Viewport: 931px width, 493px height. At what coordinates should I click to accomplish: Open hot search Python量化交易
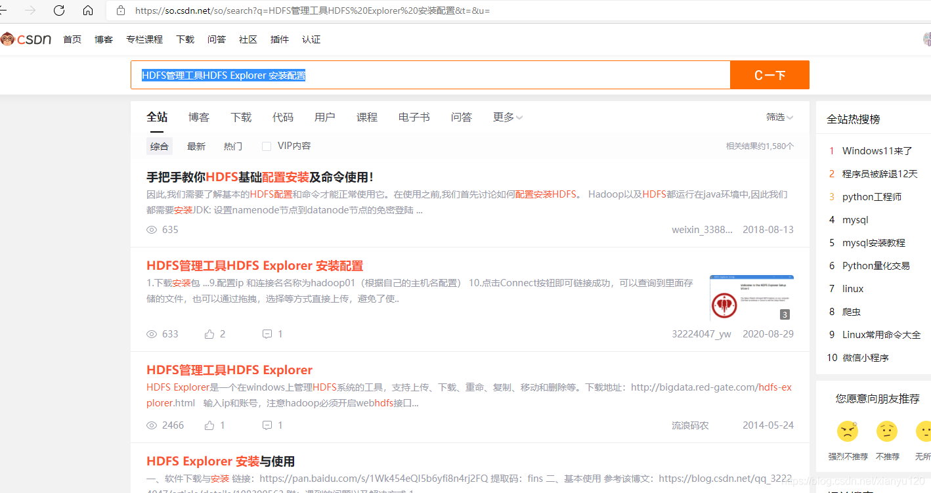pos(876,266)
